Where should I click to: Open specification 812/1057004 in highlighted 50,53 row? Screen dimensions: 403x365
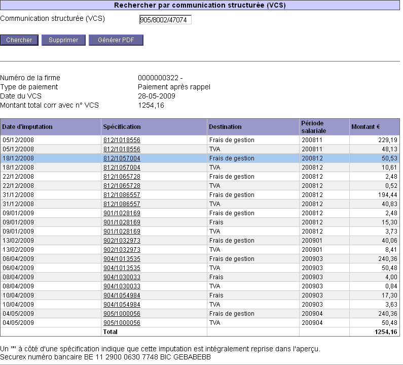122,158
